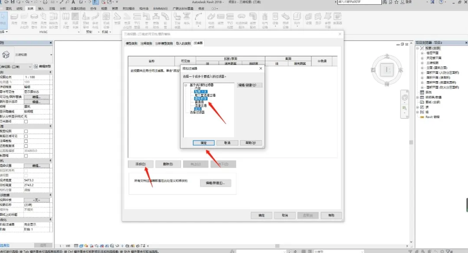Select the 机械设备 mechanical equipment tool
Image resolution: width=468 pixels, height=253 pixels.
click(x=106, y=20)
